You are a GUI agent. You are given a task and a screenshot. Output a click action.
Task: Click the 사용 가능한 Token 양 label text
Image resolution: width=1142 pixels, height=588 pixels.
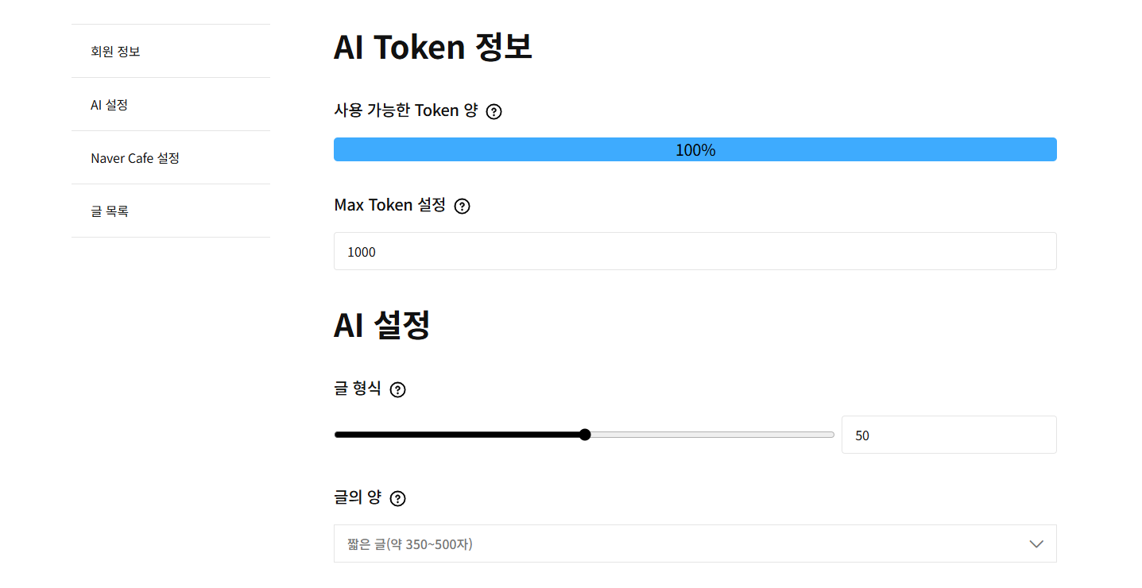[x=405, y=110]
